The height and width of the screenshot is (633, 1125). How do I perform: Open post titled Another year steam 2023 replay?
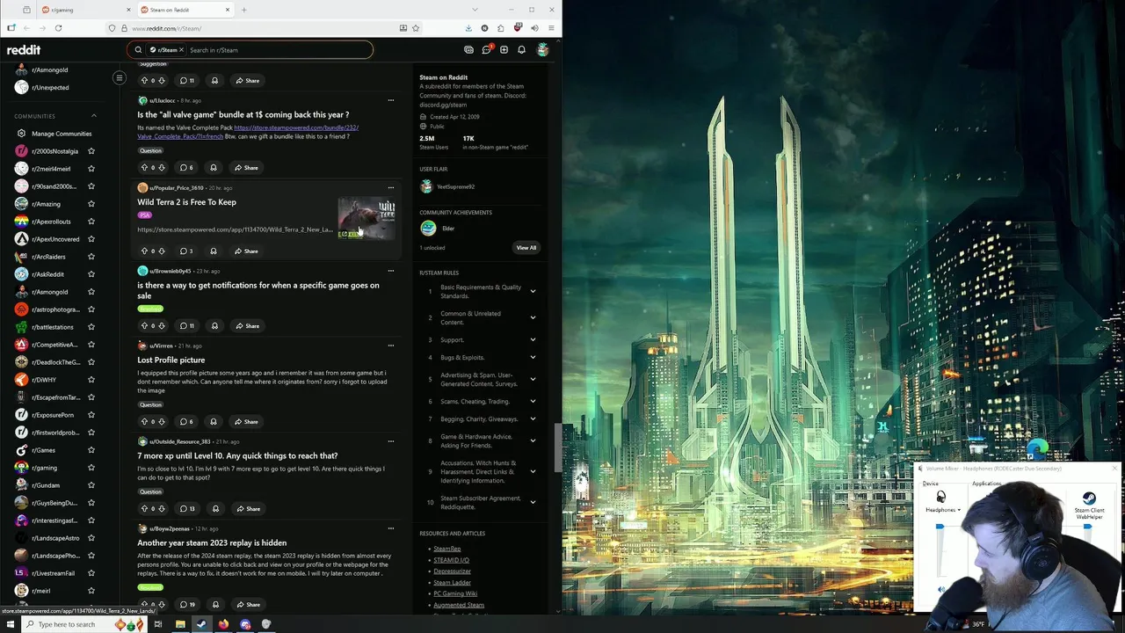212,543
